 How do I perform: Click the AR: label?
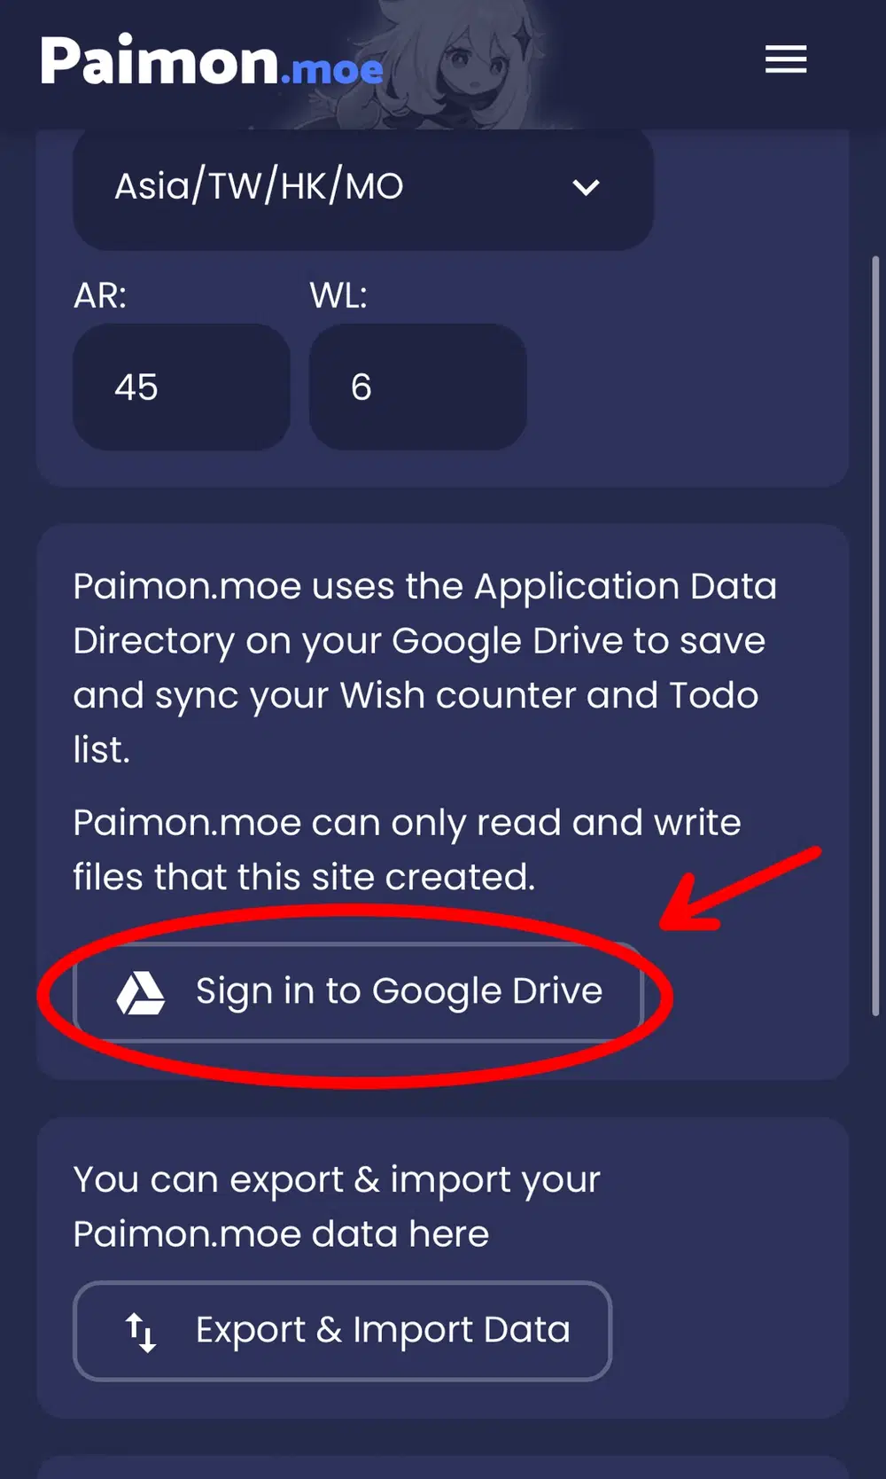point(100,295)
